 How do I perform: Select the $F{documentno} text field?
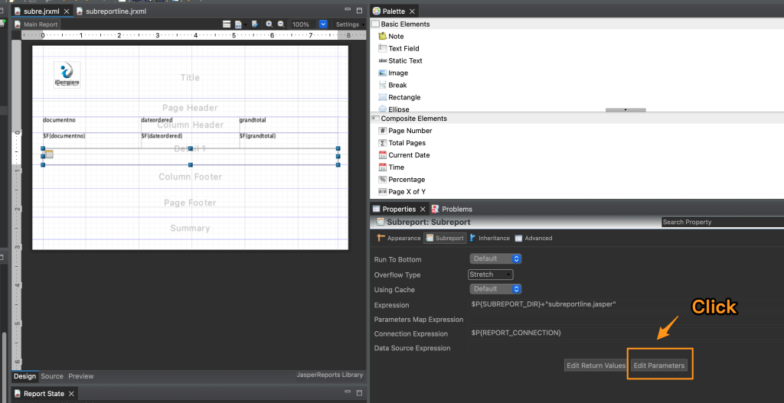(x=64, y=136)
